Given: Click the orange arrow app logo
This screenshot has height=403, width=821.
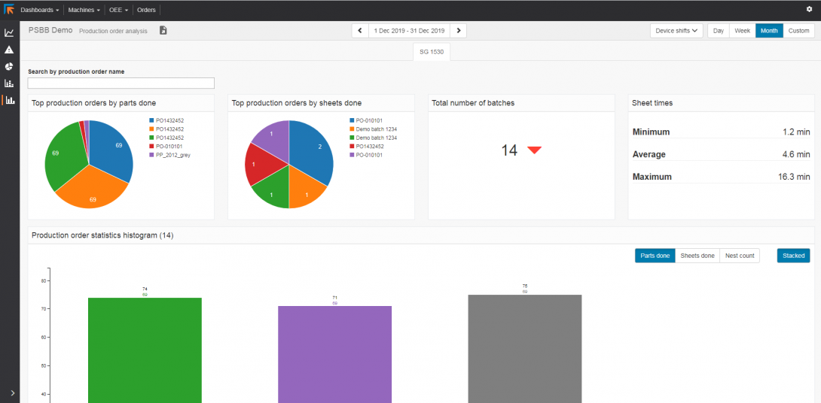Looking at the screenshot, I should click(9, 10).
